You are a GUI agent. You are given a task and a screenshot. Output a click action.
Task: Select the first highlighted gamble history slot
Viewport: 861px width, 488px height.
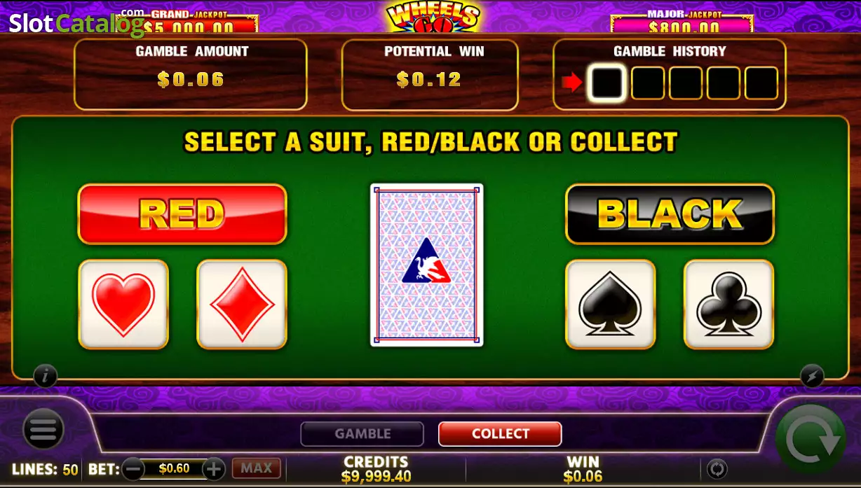point(606,83)
